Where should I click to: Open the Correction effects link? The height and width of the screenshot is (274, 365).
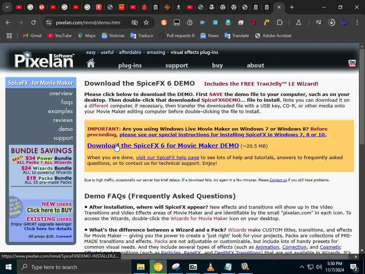tap(294, 247)
